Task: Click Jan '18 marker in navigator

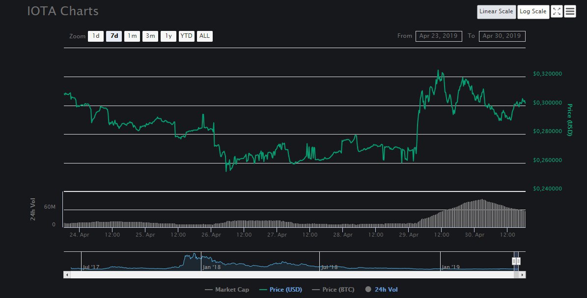Action: (212, 267)
